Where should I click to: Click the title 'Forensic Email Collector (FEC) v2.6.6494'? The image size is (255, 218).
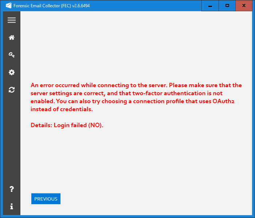tap(52, 6)
